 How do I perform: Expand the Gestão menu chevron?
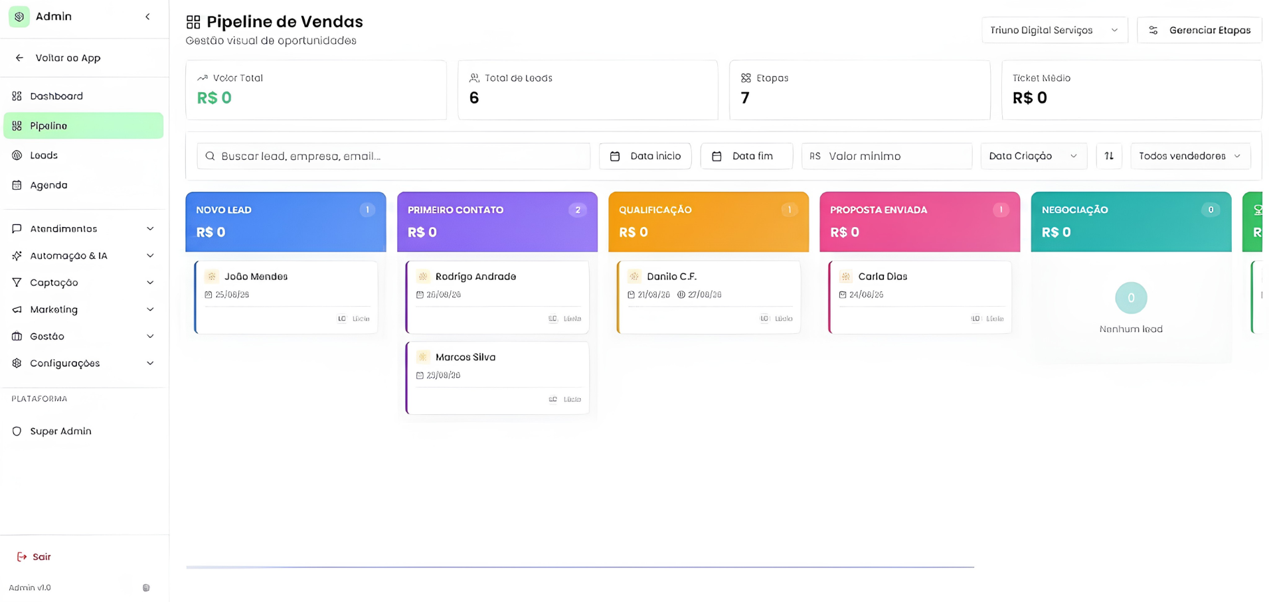coord(150,337)
